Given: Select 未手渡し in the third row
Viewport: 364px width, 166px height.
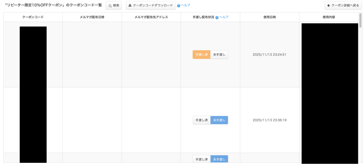Looking at the screenshot, I should [x=219, y=159].
